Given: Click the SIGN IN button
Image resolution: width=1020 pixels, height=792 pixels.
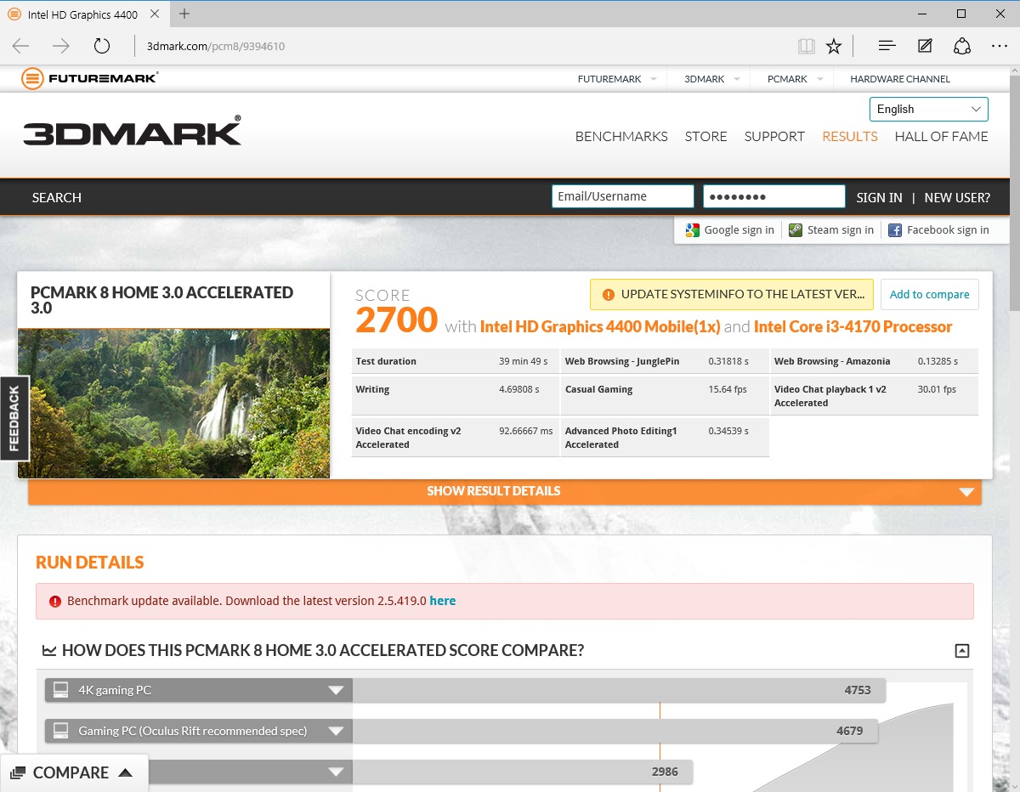Looking at the screenshot, I should [x=879, y=197].
